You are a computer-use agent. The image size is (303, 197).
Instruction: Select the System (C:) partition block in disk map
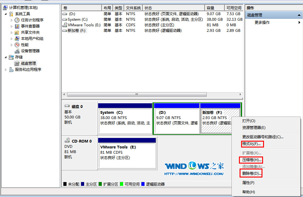pos(125,118)
